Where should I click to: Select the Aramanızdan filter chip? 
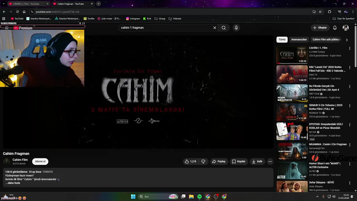point(299,40)
